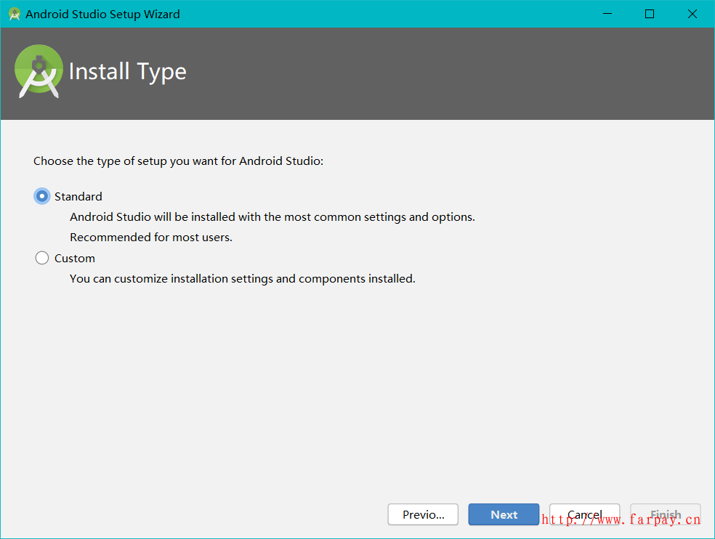Close the Android Studio Setup Wizard
Screen dimensions: 715x539
click(692, 14)
